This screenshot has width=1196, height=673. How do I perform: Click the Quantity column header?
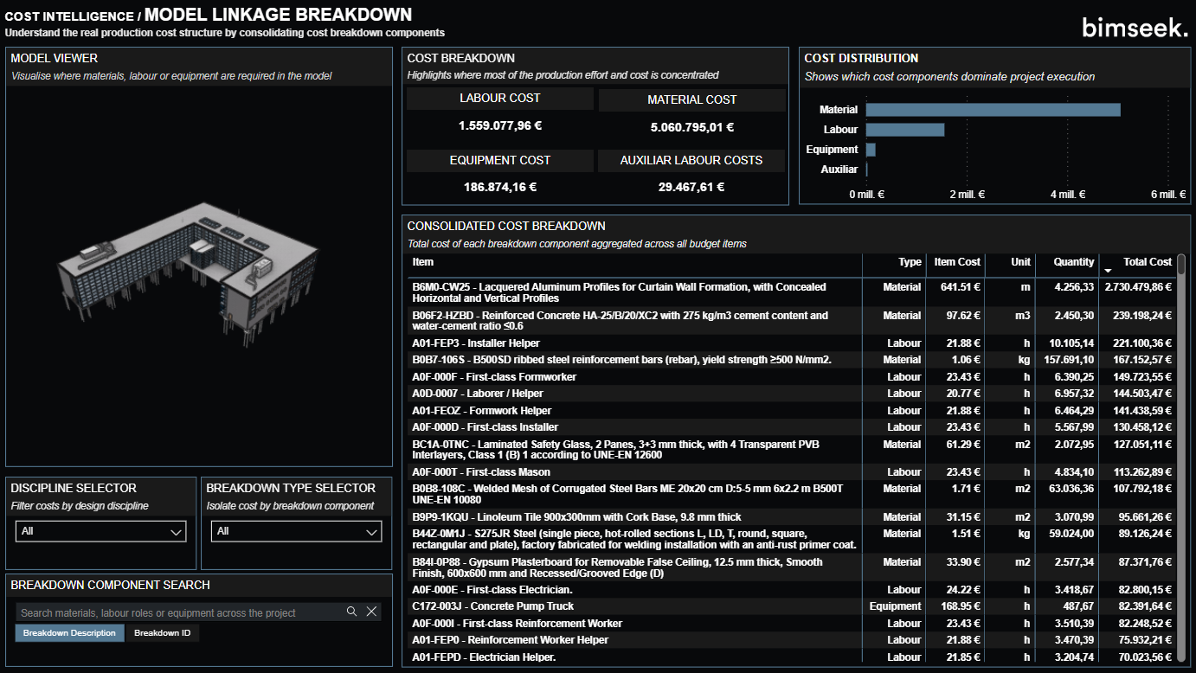pyautogui.click(x=1073, y=262)
